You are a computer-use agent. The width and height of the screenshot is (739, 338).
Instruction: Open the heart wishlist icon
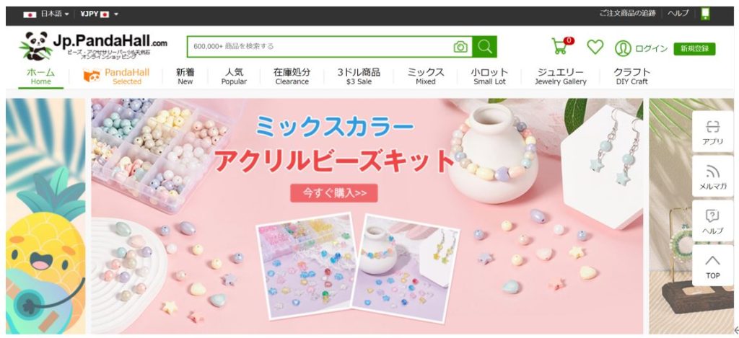(595, 47)
